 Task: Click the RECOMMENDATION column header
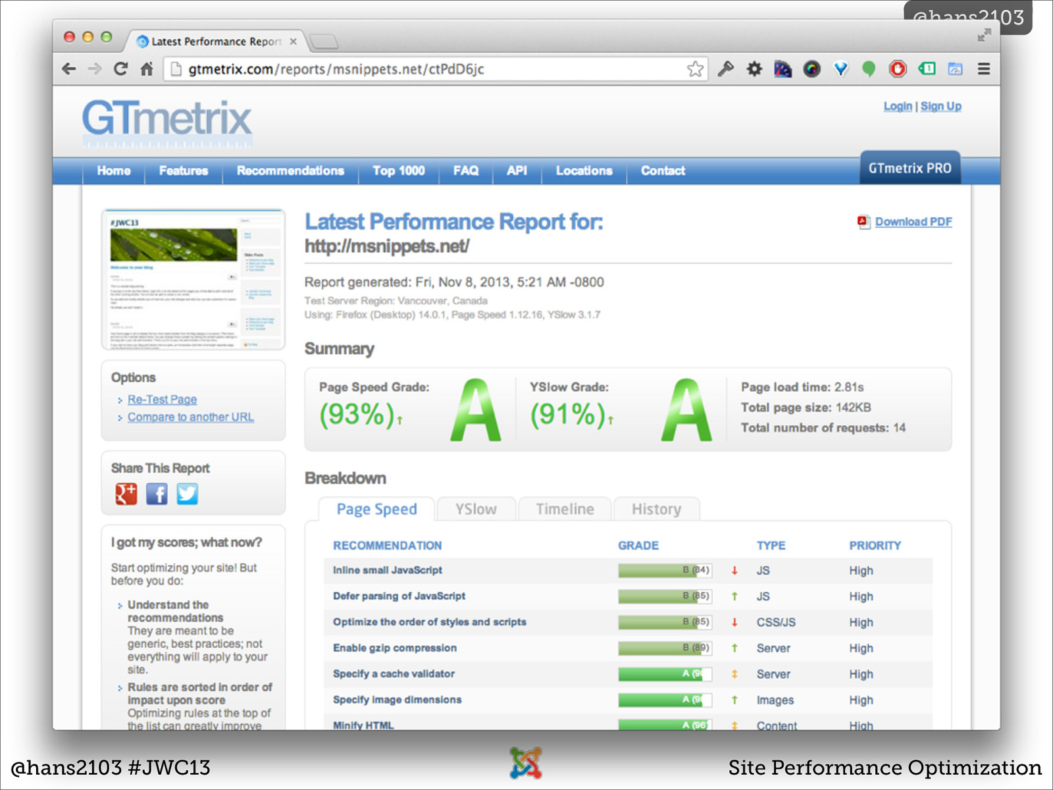[x=387, y=546]
